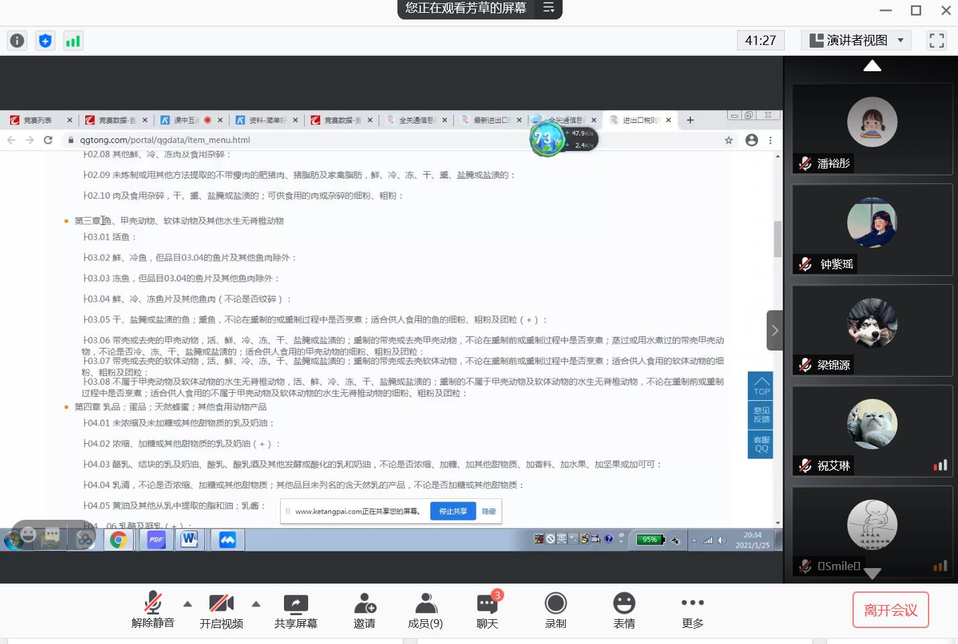Start recording the meeting
Image resolution: width=958 pixels, height=644 pixels.
click(x=555, y=610)
